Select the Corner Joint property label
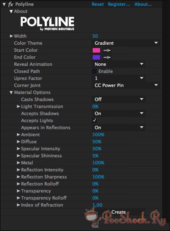The height and width of the screenshot is (231, 170). [x=27, y=85]
